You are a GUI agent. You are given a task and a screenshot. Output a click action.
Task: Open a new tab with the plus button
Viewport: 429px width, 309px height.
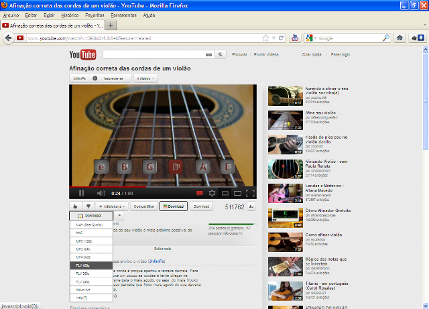(111, 25)
